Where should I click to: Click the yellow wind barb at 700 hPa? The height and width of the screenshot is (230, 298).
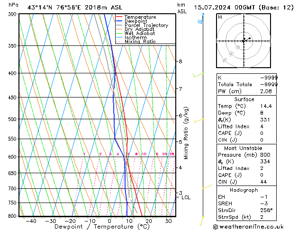[207, 186]
